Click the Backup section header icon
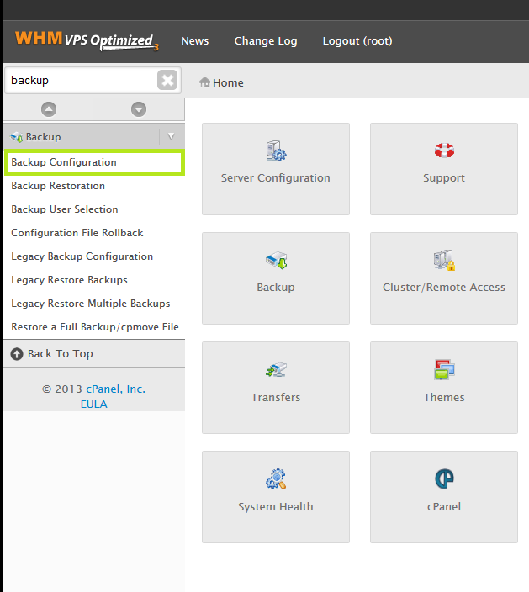 coord(16,137)
